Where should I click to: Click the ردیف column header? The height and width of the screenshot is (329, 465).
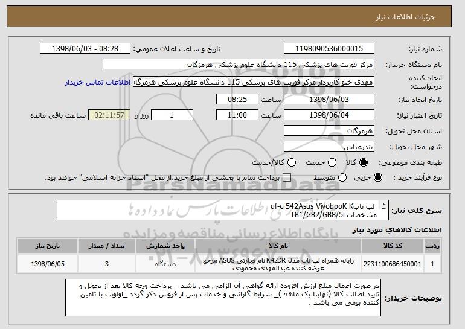click(432, 246)
